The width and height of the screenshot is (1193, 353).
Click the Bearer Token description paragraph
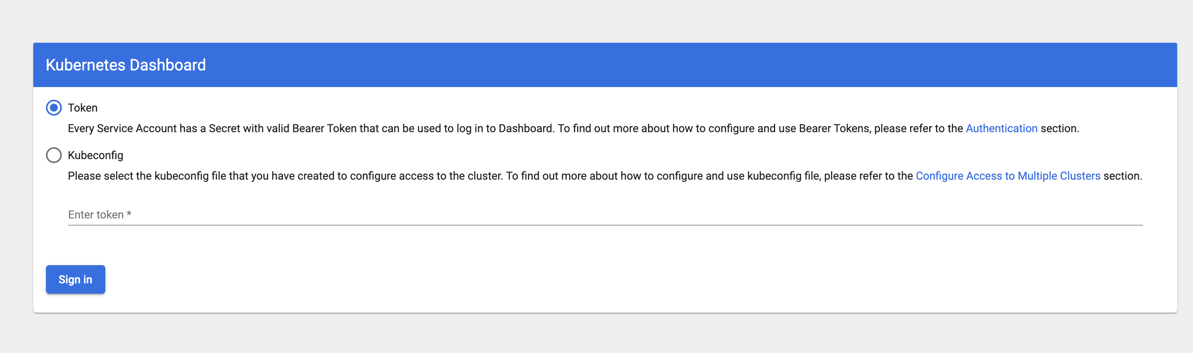(x=509, y=129)
